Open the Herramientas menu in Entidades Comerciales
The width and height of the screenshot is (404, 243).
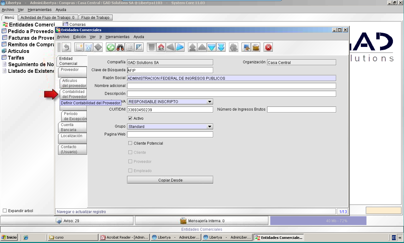pyautogui.click(x=117, y=37)
